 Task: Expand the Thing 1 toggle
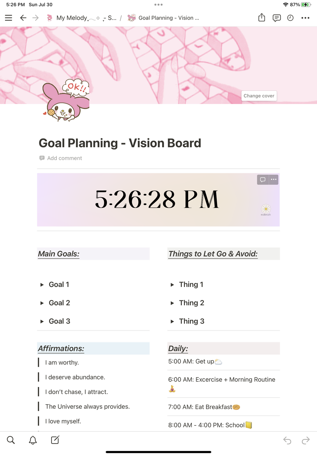coord(172,285)
